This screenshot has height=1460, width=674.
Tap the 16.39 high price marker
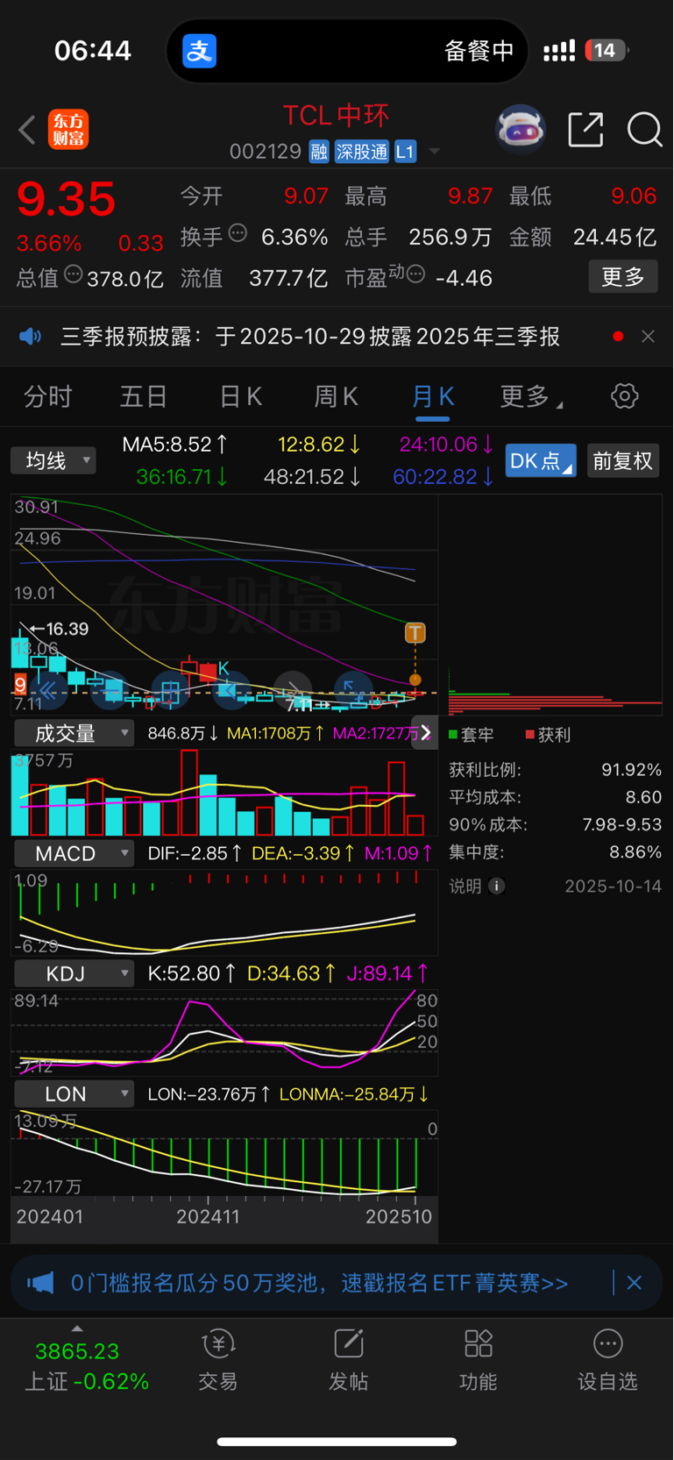coord(60,629)
